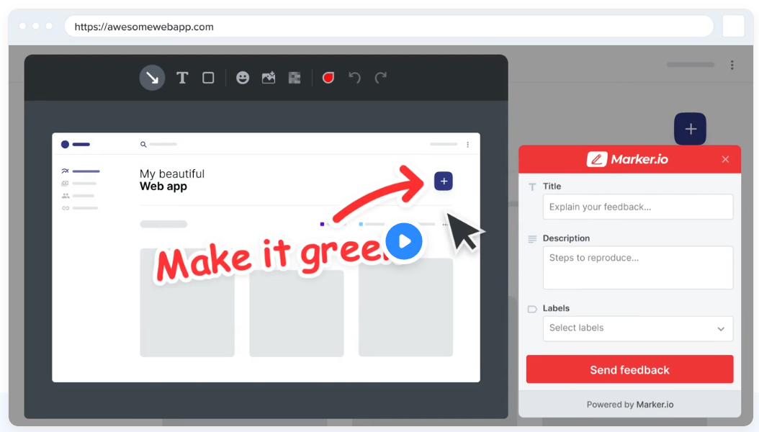
Task: Undo the last annotation
Action: tap(354, 78)
